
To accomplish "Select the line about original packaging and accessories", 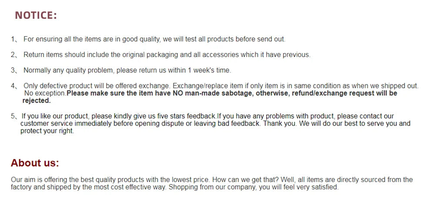I will click(167, 55).
